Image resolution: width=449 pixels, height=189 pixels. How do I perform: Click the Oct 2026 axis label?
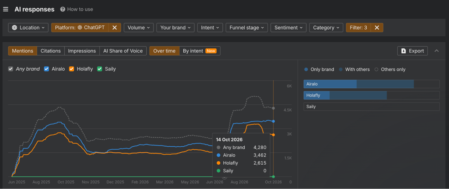[273, 182]
